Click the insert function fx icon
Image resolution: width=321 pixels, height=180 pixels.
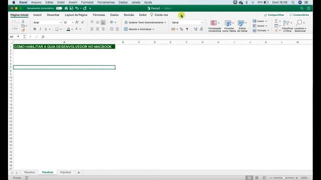point(43,36)
